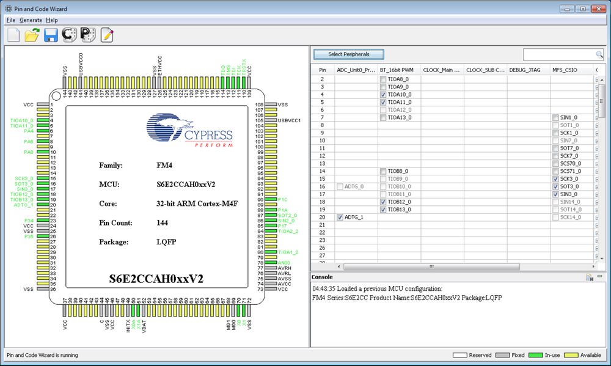Screen dimensions: 611x366
Task: Click the BT_16bit PWM column header
Action: (397, 70)
